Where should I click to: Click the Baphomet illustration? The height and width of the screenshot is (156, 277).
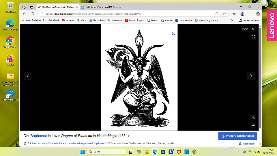pyautogui.click(x=139, y=77)
